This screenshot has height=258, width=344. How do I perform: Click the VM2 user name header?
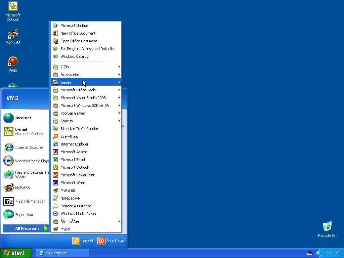point(12,98)
